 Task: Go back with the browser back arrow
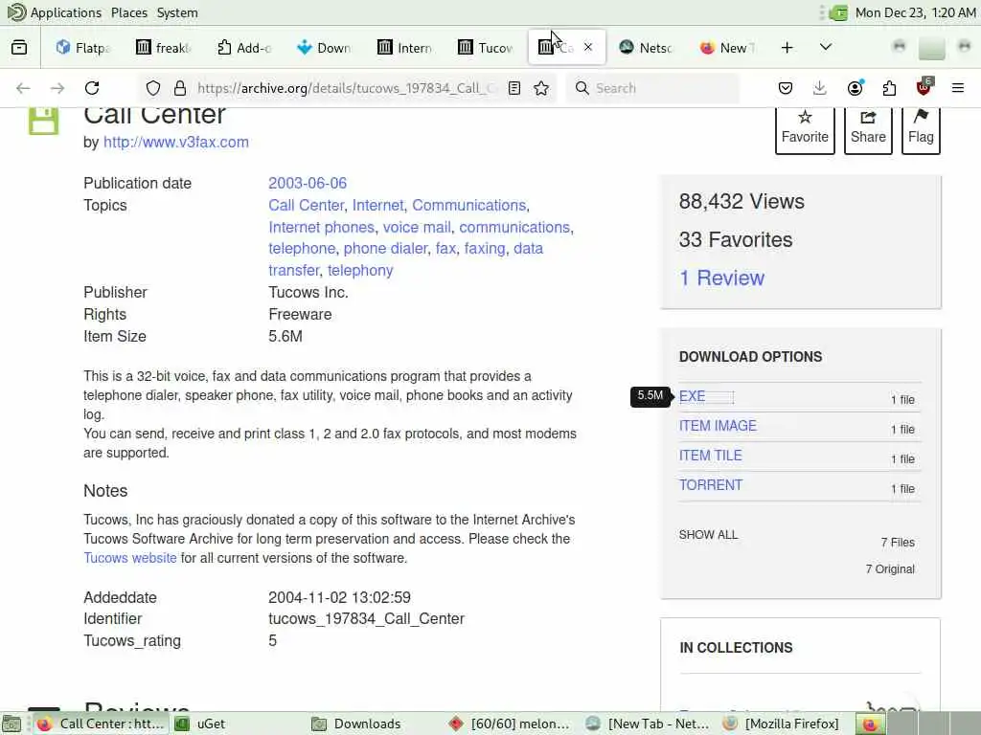point(23,88)
